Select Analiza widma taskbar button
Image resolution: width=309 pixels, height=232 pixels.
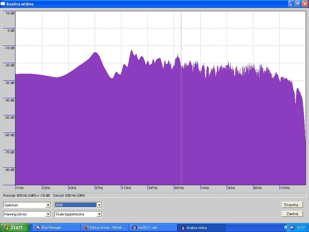(x=201, y=227)
